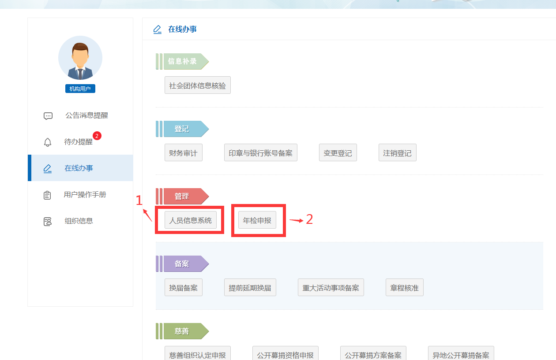Image resolution: width=556 pixels, height=360 pixels.
Task: Open 人员信息系统 under 管理
Action: point(191,220)
